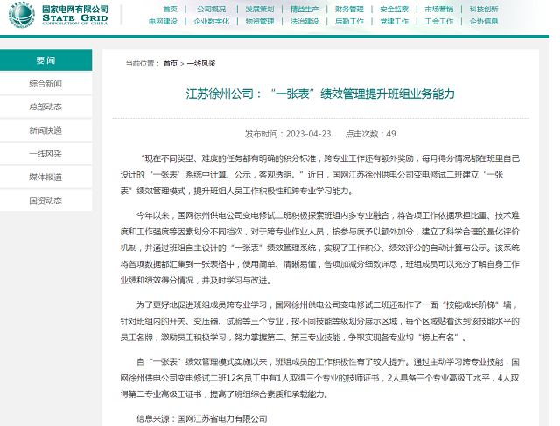
Task: Click the 信息来源：国网江苏省电力有限公司 line
Action: [x=202, y=418]
